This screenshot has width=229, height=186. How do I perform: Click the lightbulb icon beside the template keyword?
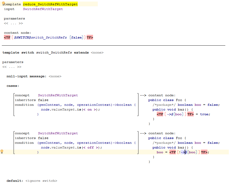3,4
